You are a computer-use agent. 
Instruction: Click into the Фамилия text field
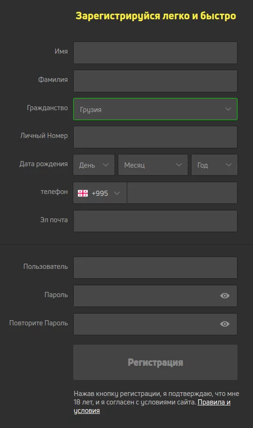pyautogui.click(x=155, y=81)
